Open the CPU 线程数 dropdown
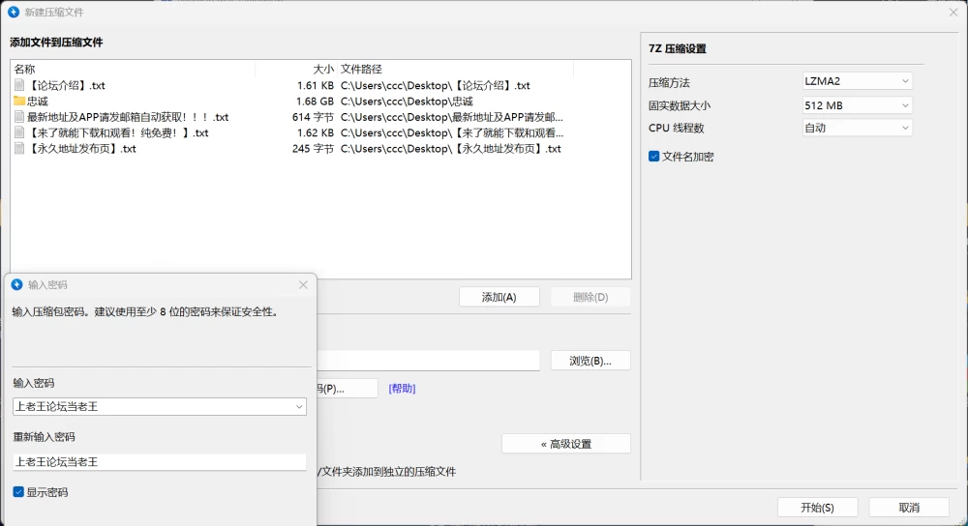 tap(857, 128)
